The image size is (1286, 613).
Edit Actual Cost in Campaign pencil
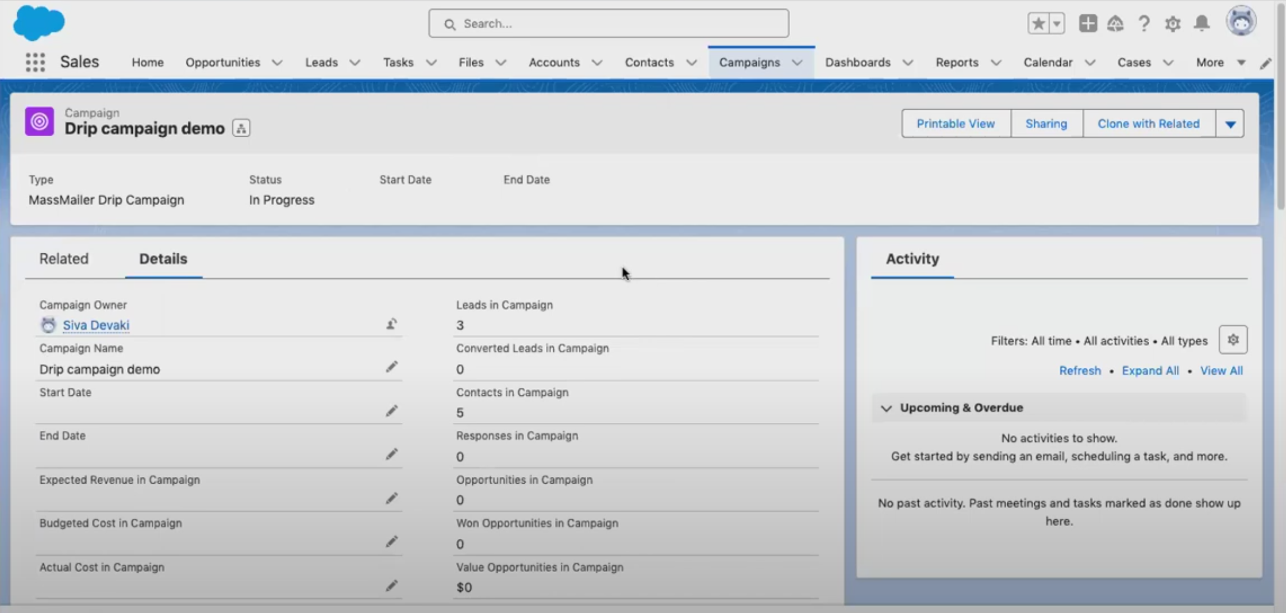(391, 585)
